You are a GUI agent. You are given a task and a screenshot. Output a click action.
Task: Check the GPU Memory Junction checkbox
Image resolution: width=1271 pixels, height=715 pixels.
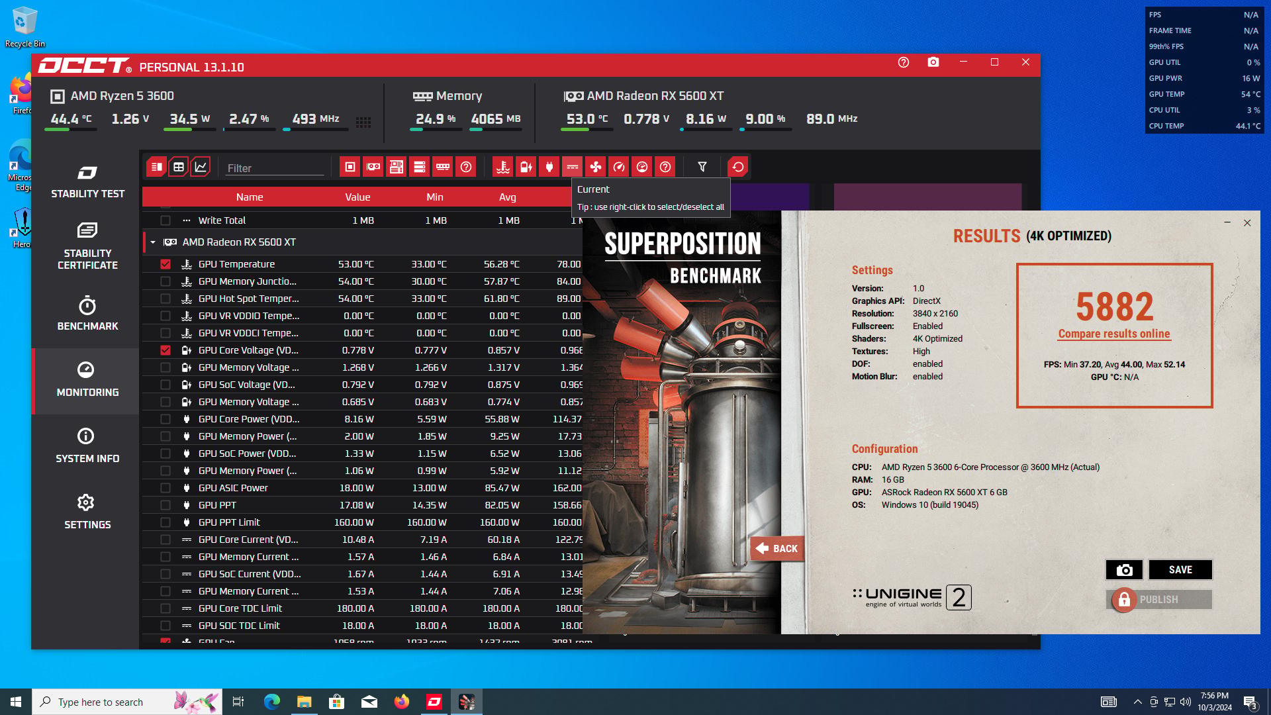[165, 281]
